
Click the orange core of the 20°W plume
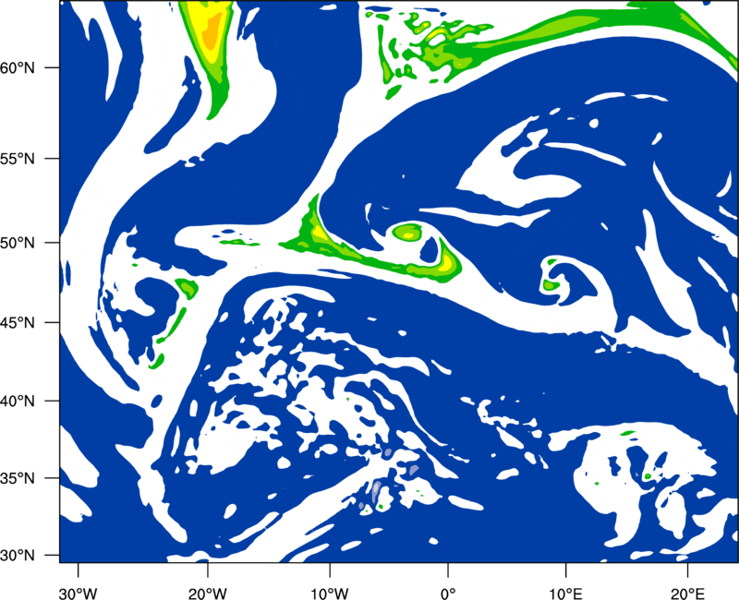coord(212,30)
